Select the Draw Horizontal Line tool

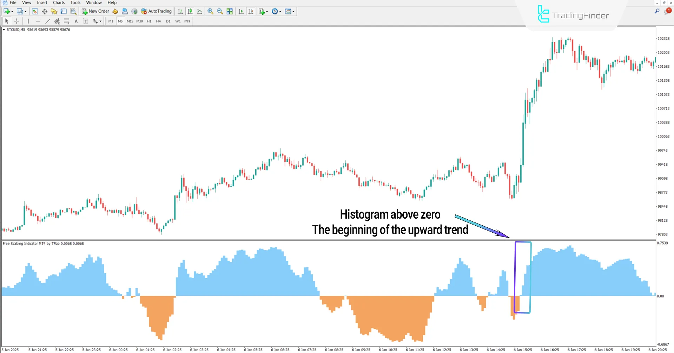[x=38, y=21]
